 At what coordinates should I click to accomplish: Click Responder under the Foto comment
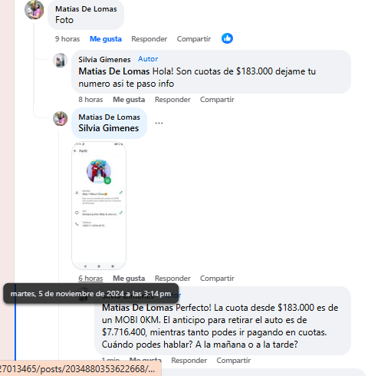(149, 39)
